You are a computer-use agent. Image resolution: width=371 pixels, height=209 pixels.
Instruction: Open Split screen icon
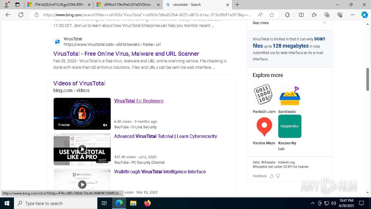(301, 15)
